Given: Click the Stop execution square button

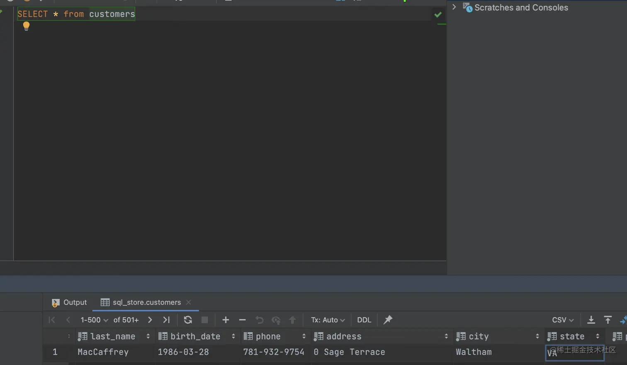Looking at the screenshot, I should click(204, 320).
